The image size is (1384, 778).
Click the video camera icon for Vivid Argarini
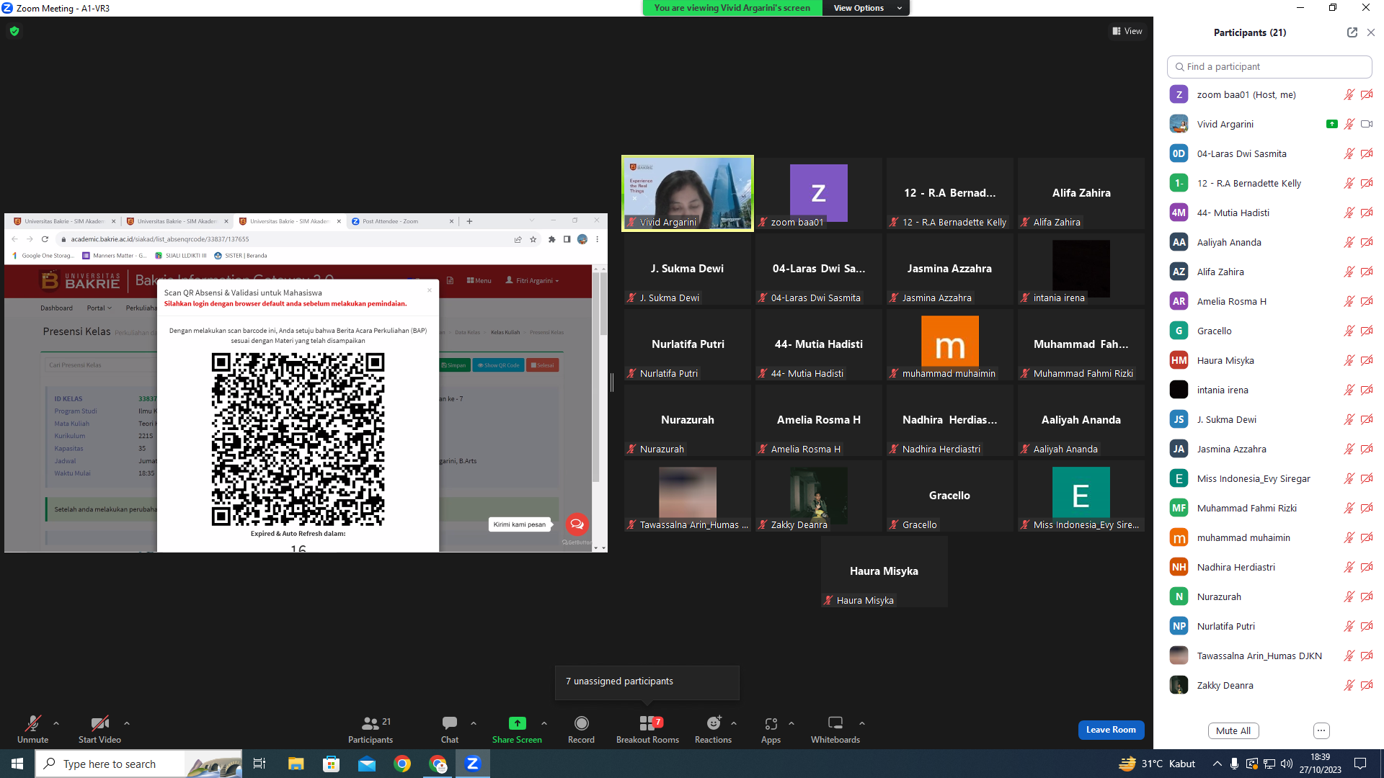pos(1366,124)
